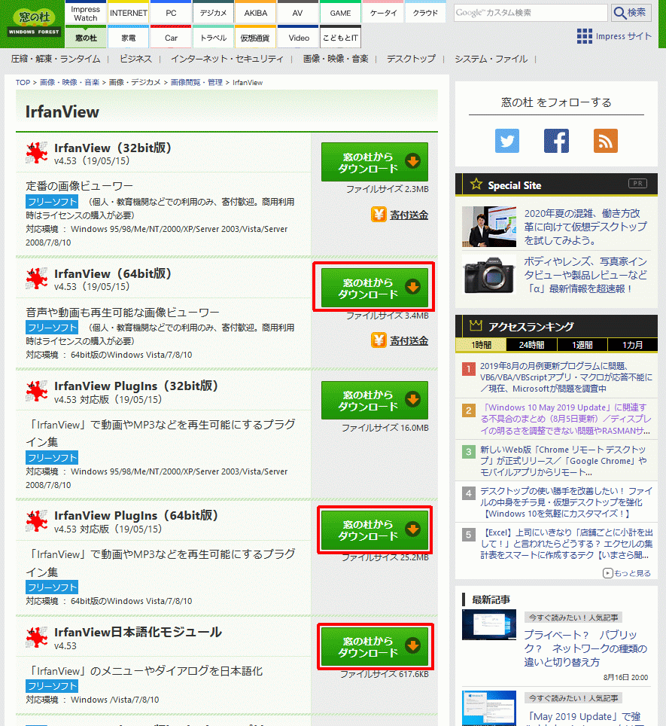Open the 仮想デスクトップ Special Site article link
666x726 pixels.
tap(585, 227)
